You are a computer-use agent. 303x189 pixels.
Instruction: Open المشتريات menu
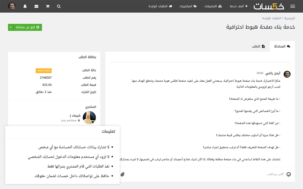tap(188, 6)
